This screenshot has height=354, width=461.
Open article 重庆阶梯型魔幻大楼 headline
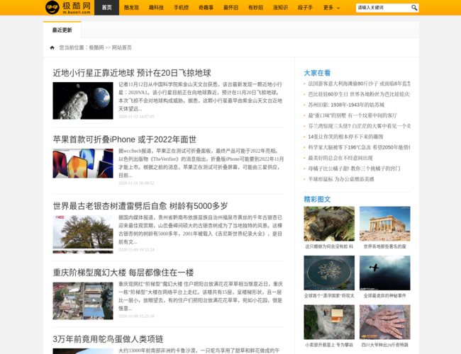pos(123,273)
